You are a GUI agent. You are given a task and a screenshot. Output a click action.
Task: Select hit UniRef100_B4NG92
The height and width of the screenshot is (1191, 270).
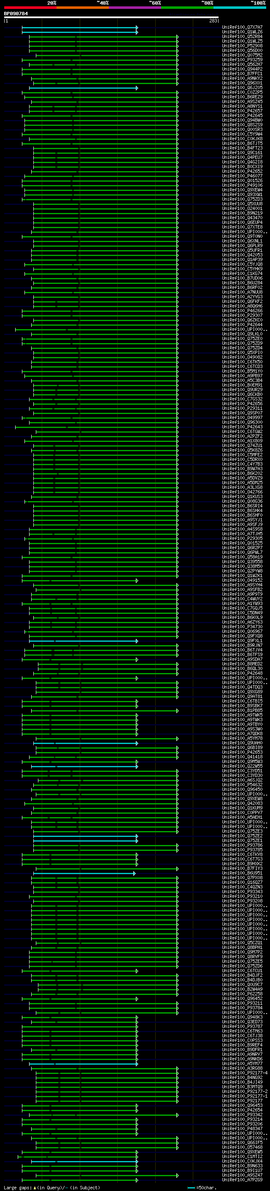[x=242, y=1077]
